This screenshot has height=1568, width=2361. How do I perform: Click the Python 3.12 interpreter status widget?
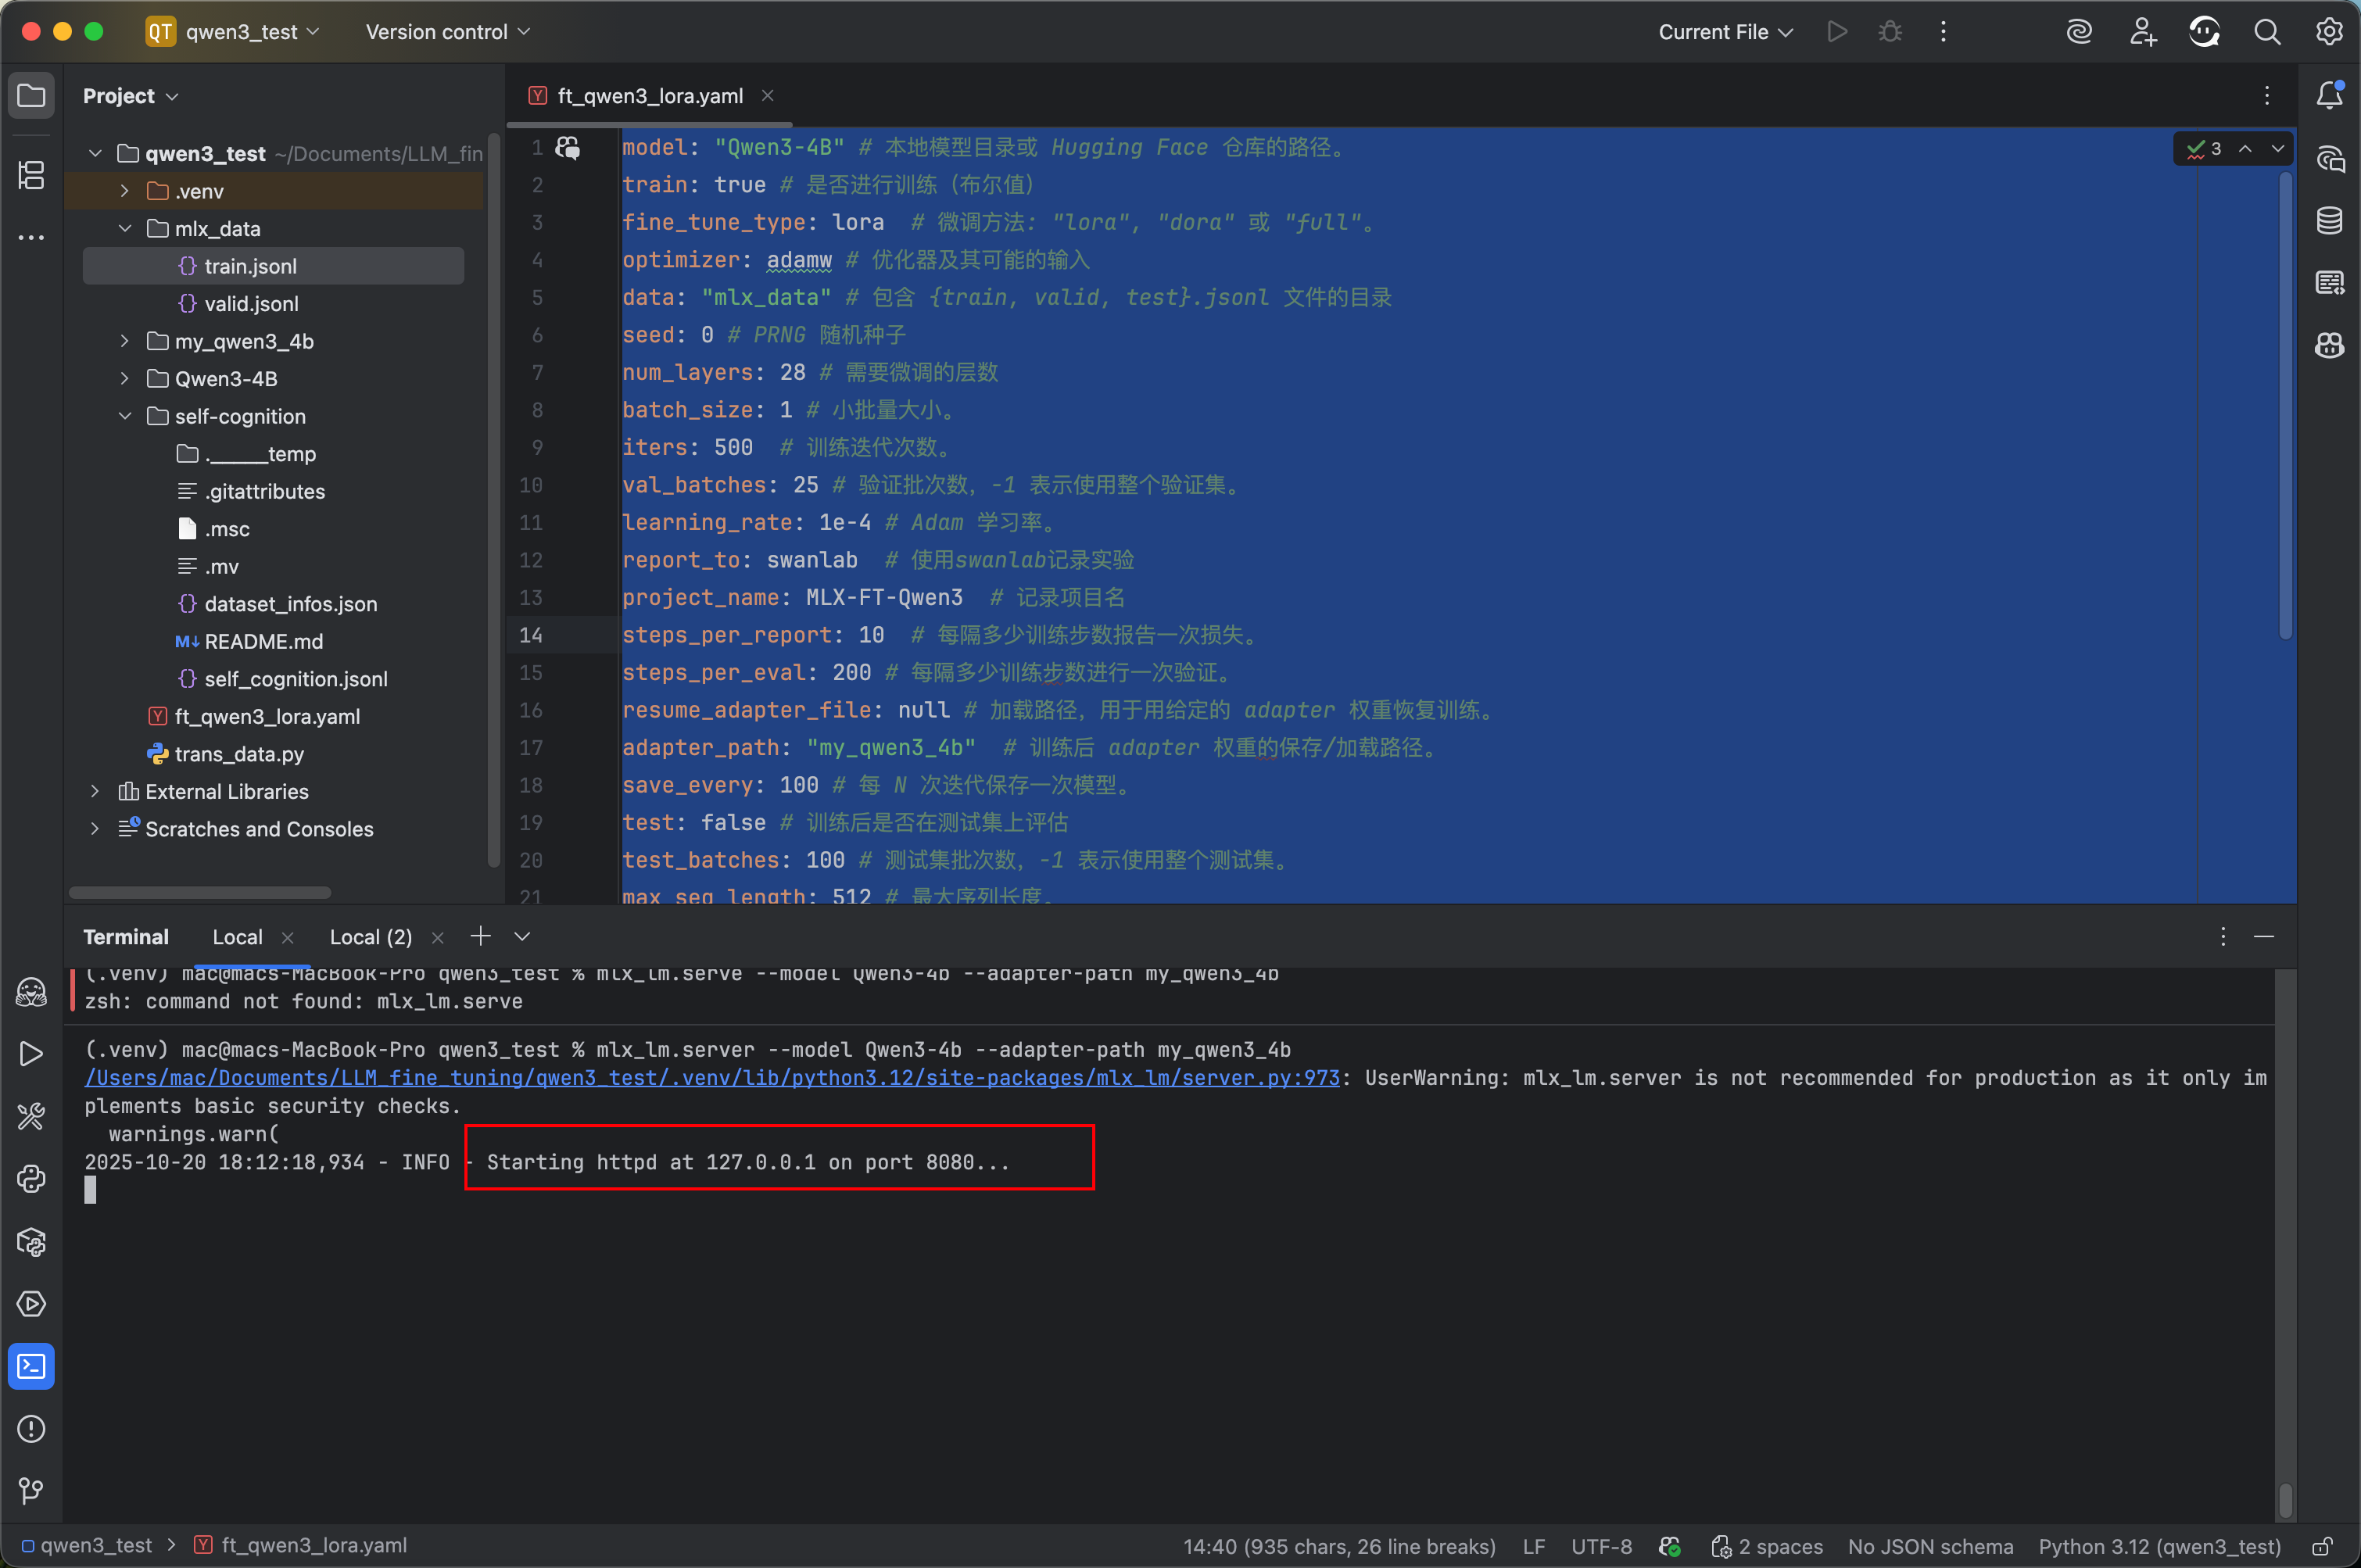tap(2159, 1546)
